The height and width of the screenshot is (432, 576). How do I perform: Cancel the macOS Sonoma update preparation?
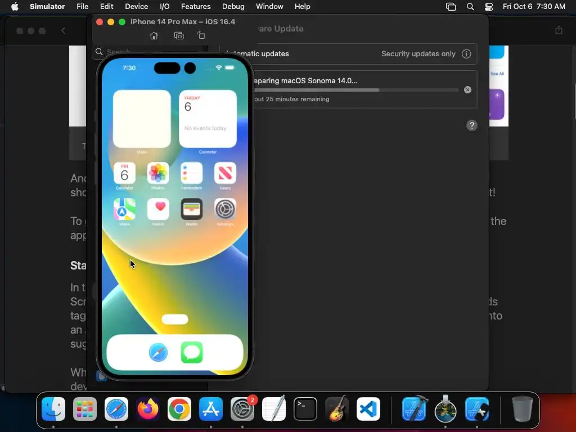[x=467, y=89]
